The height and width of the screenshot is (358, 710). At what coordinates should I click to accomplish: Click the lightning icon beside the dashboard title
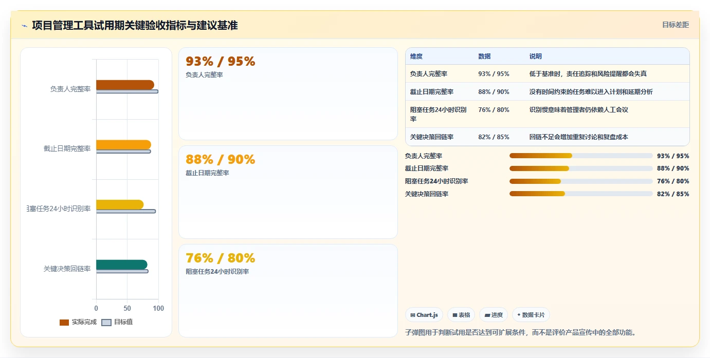[24, 26]
